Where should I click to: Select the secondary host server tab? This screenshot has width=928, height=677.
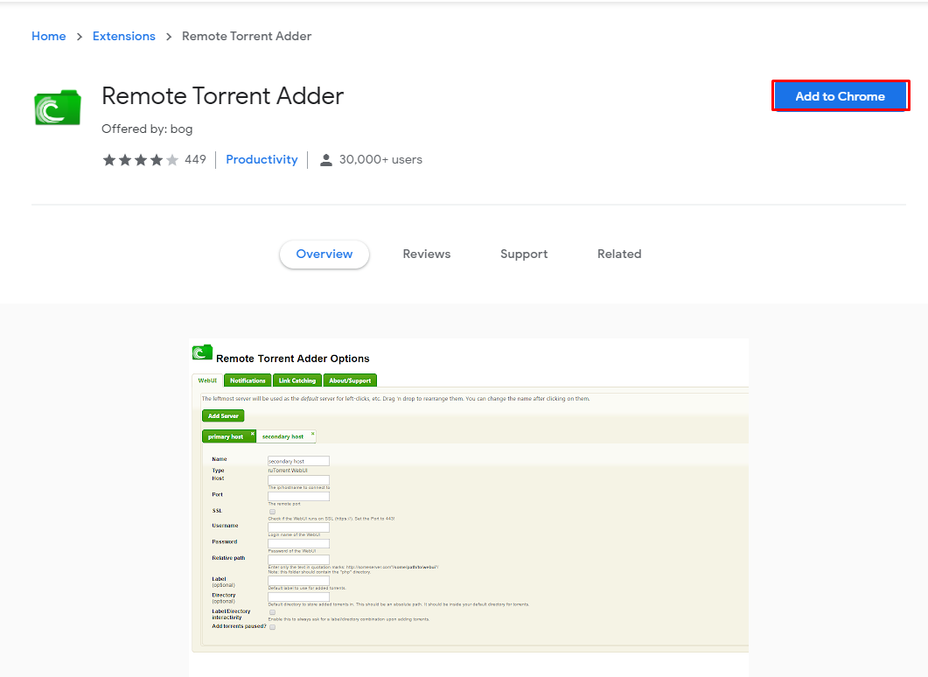click(x=283, y=436)
